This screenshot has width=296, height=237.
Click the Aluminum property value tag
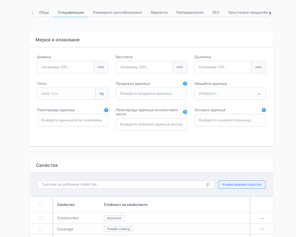114,218
